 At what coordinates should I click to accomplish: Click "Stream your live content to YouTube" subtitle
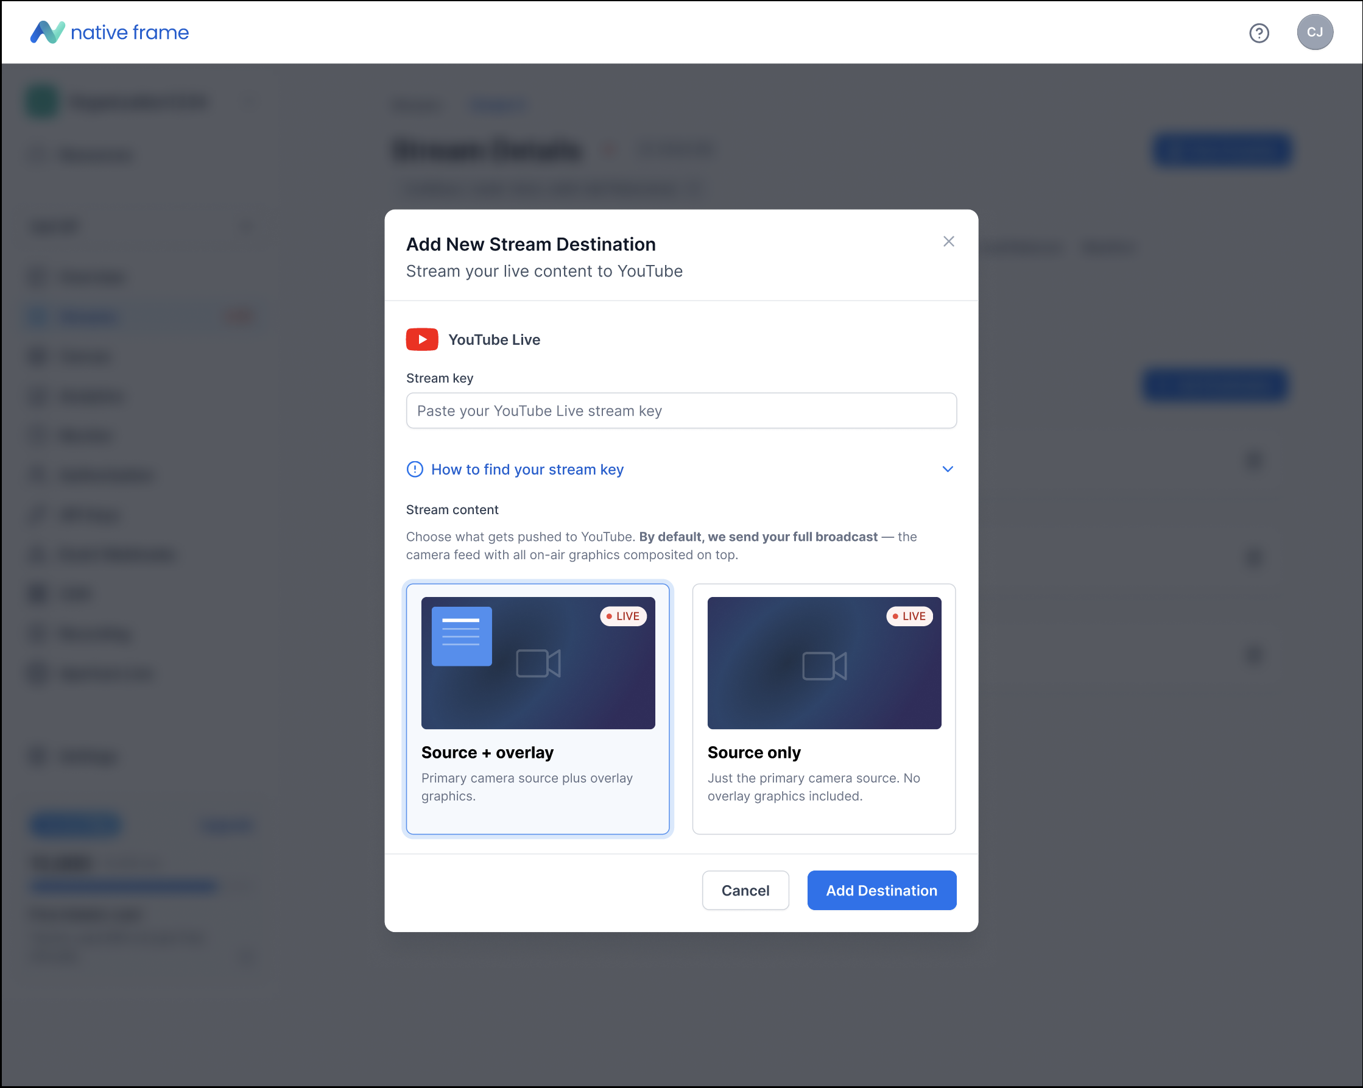point(544,271)
